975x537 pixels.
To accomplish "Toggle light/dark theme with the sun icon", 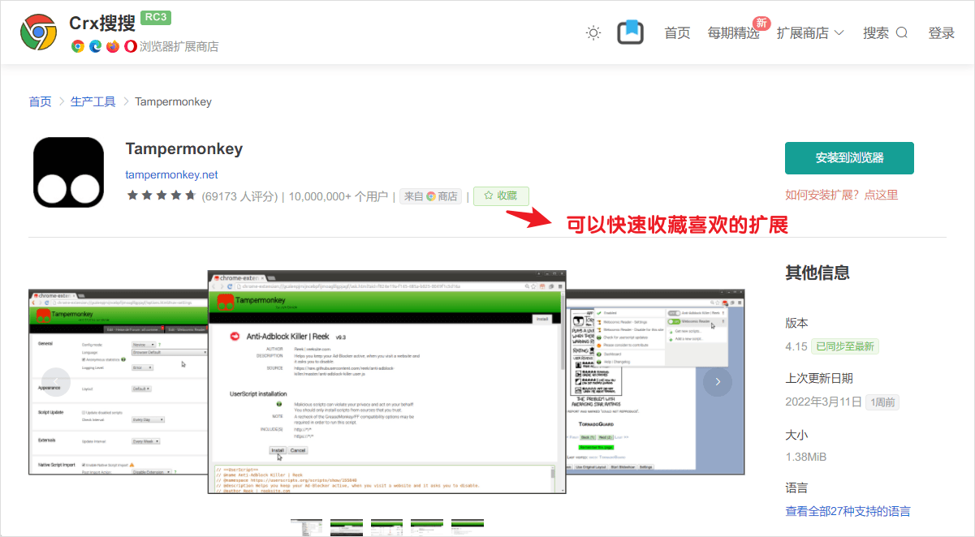I will tap(593, 33).
